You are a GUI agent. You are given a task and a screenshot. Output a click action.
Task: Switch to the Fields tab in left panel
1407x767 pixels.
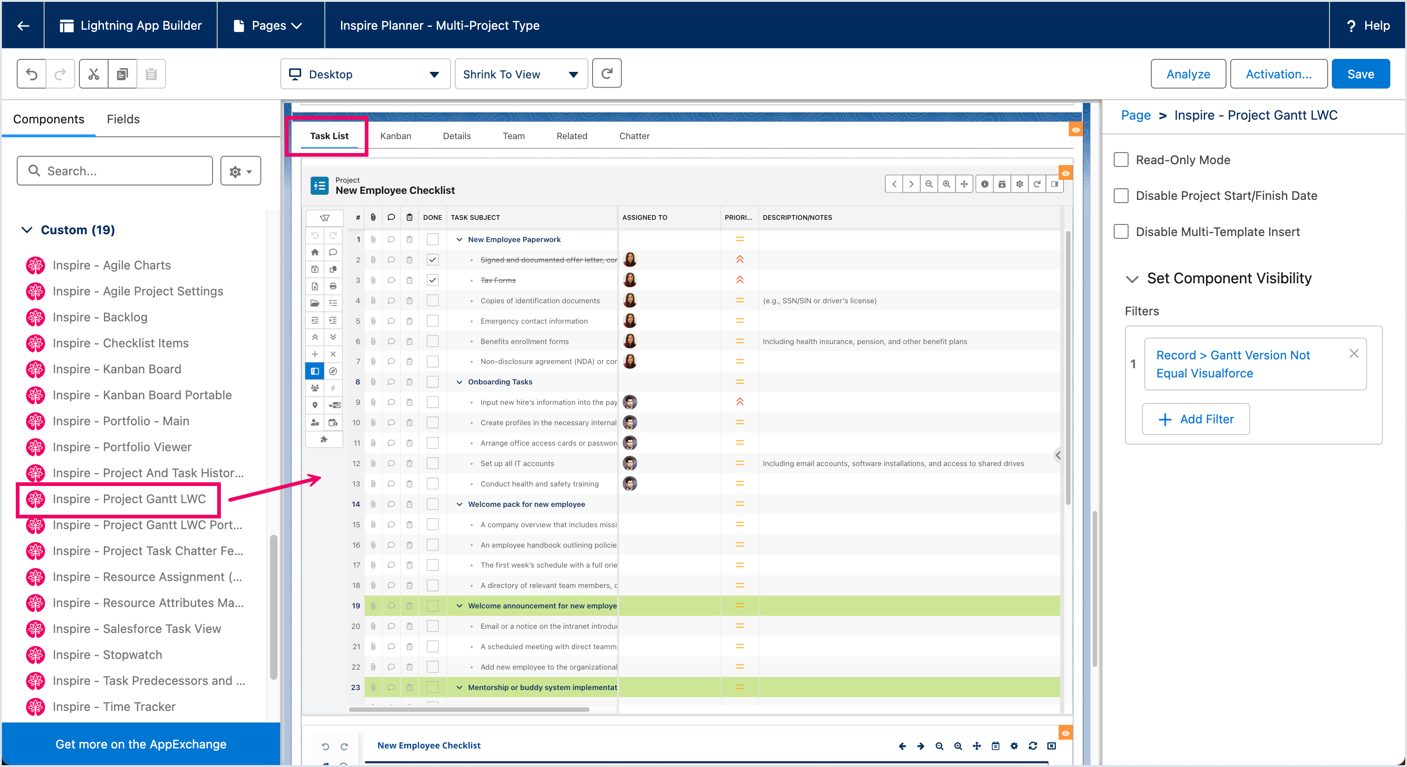tap(123, 119)
